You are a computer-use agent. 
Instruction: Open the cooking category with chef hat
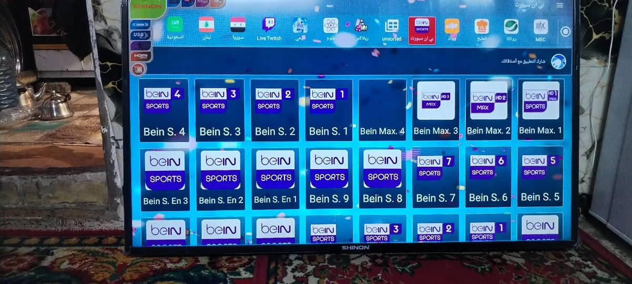click(x=482, y=29)
